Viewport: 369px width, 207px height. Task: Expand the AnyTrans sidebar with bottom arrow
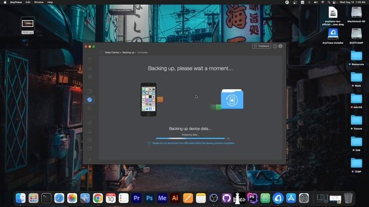click(90, 160)
